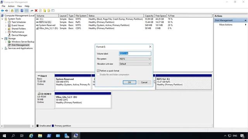
Task: Show hidden tray icons chevron
Action: click(225, 136)
